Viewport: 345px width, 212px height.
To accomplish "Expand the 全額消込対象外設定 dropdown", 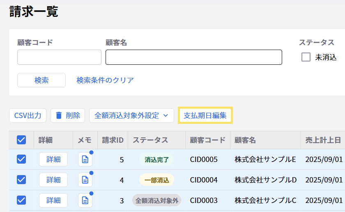I will (x=131, y=116).
